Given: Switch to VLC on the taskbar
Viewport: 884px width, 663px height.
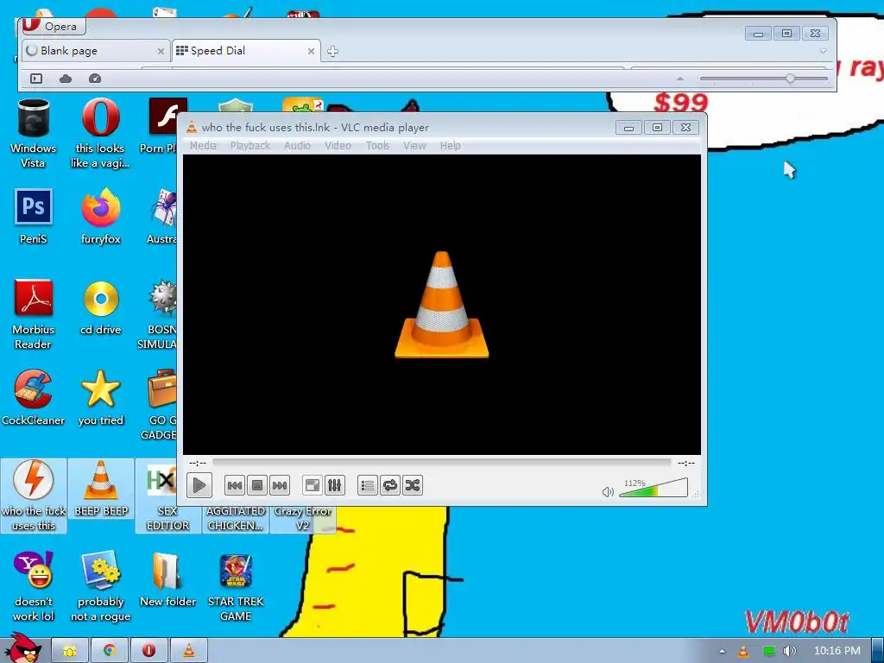Looking at the screenshot, I should click(x=189, y=651).
